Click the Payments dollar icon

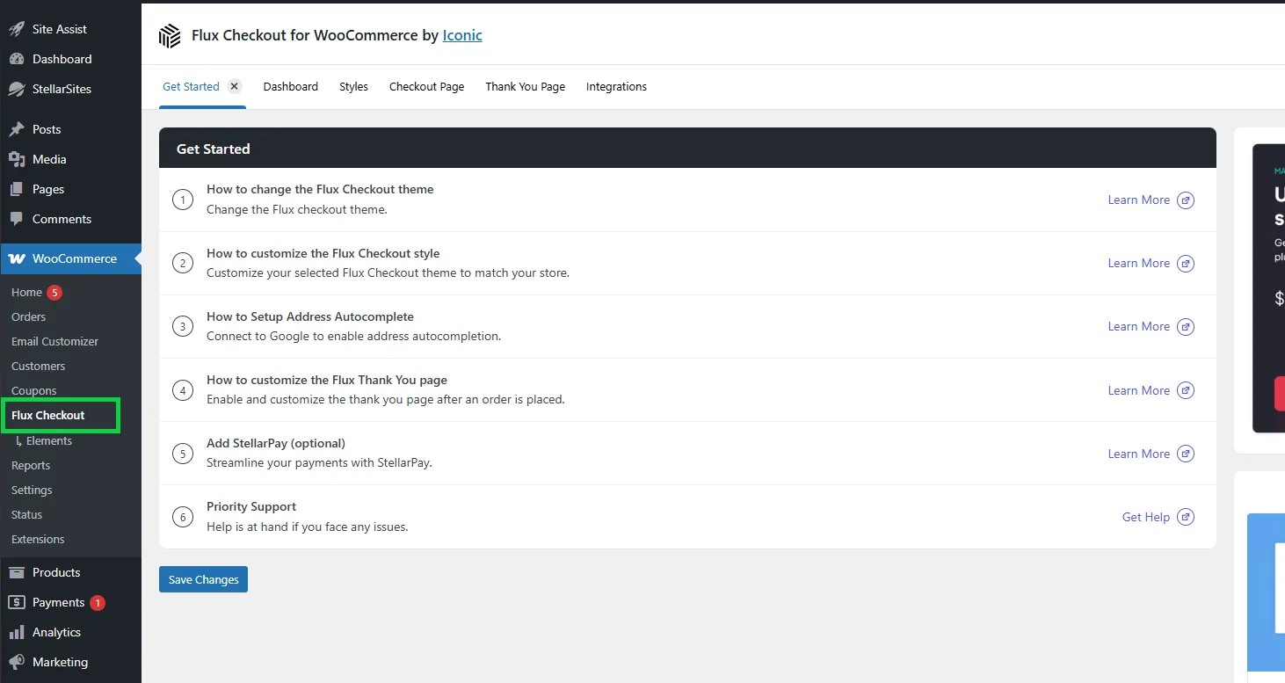(x=16, y=602)
